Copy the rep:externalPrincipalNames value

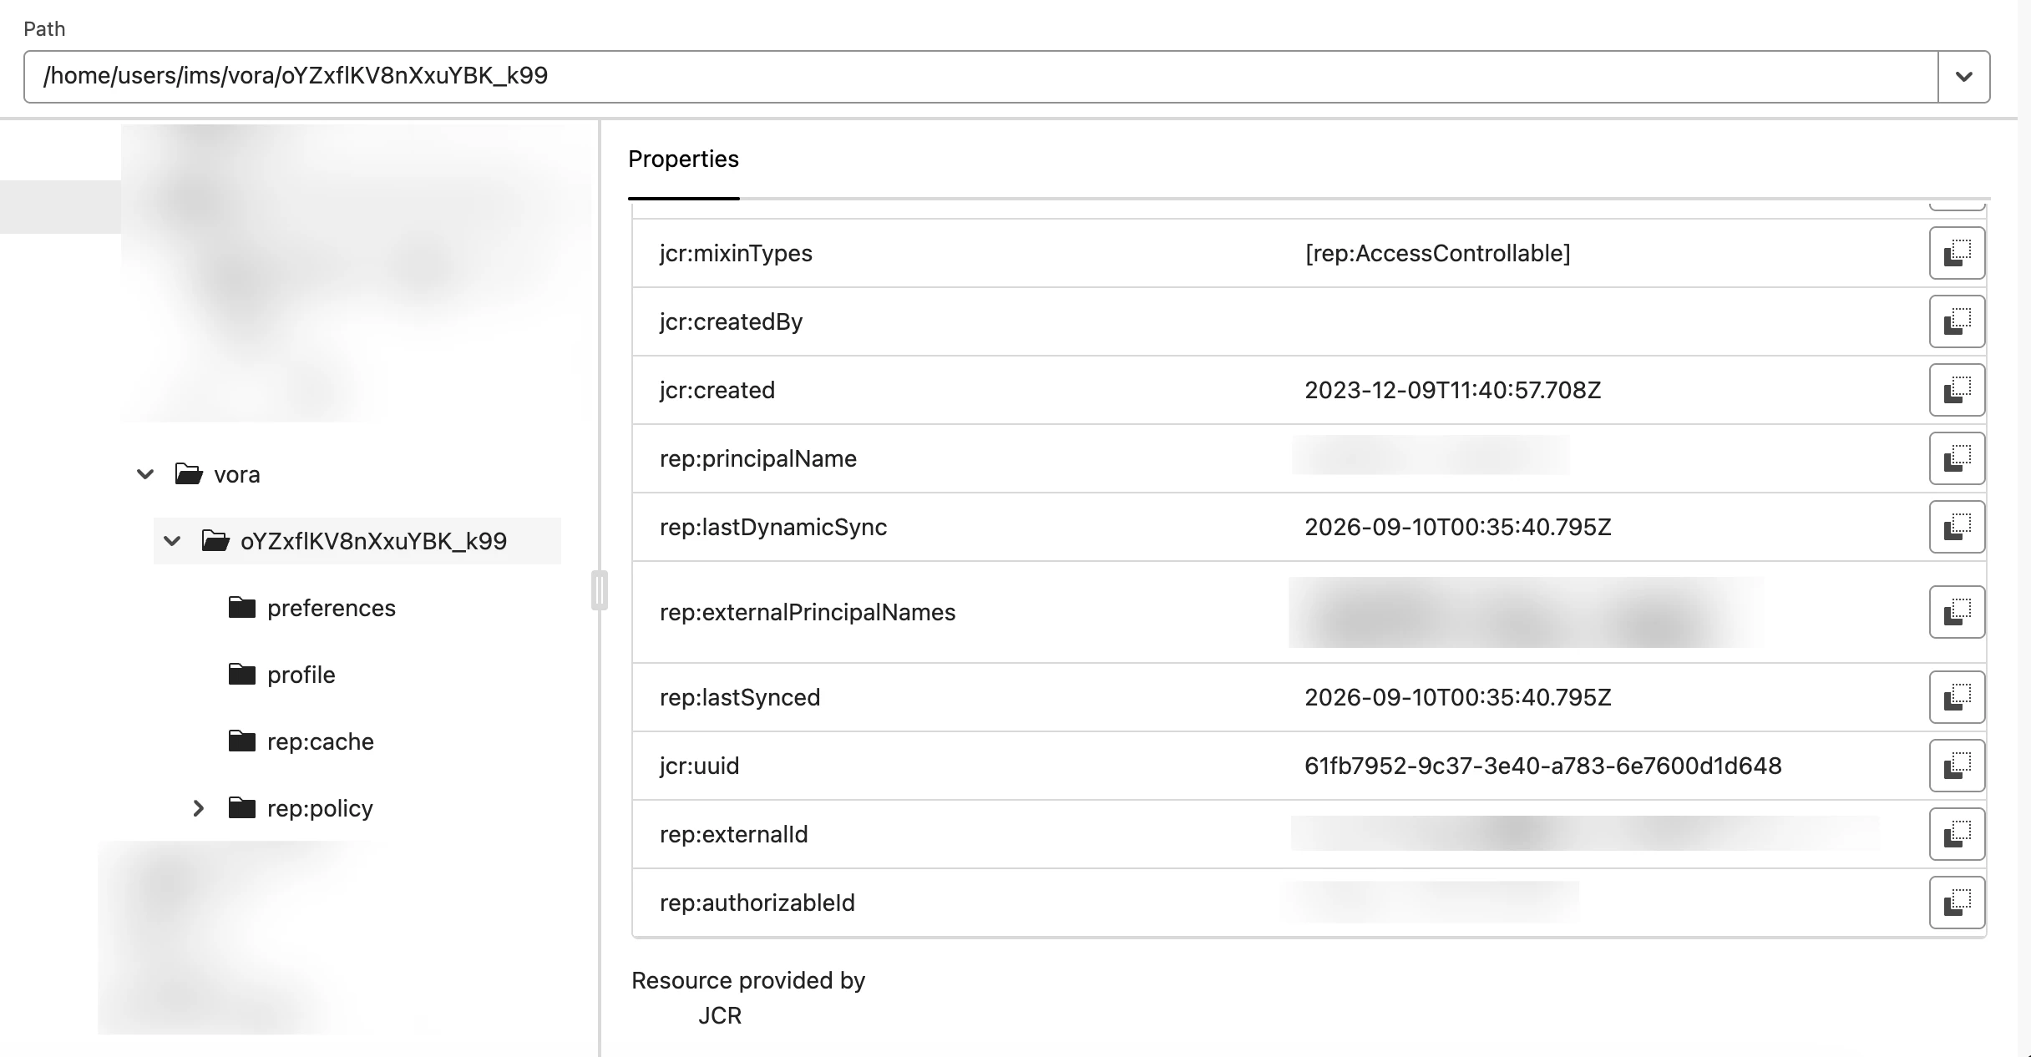click(x=1957, y=612)
